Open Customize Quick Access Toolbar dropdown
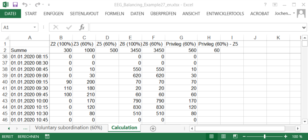 (49, 5)
